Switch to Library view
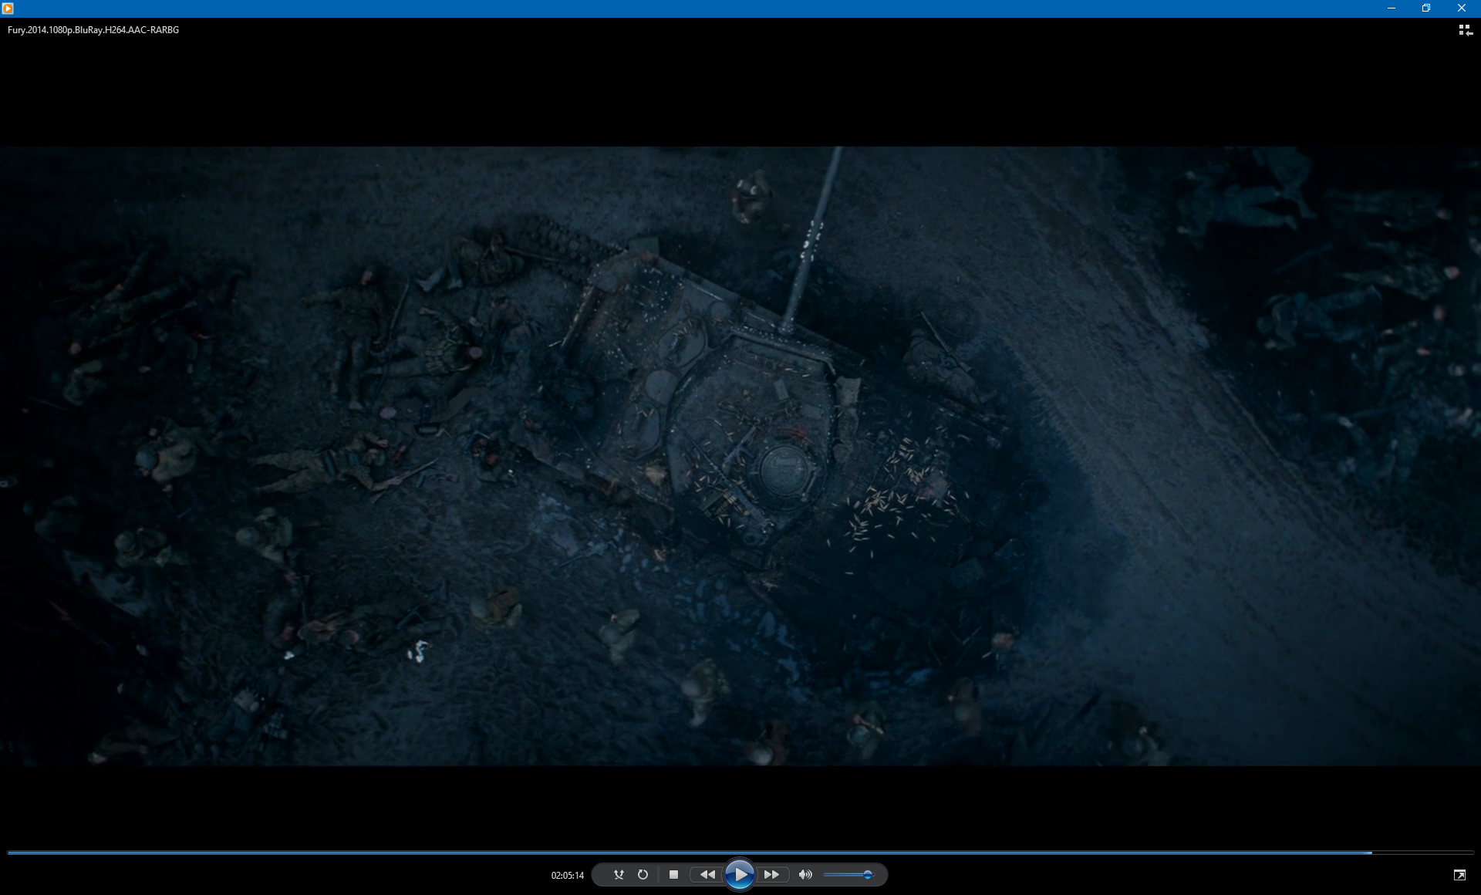 click(1465, 30)
